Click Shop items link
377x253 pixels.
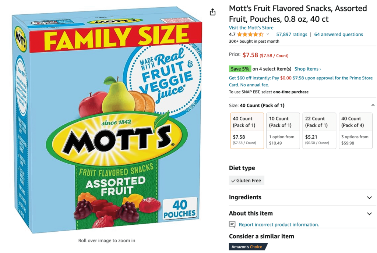pyautogui.click(x=307, y=69)
